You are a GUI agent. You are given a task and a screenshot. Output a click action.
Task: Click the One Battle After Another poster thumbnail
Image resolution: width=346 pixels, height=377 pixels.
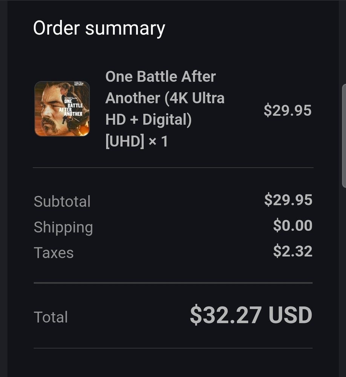click(x=62, y=109)
